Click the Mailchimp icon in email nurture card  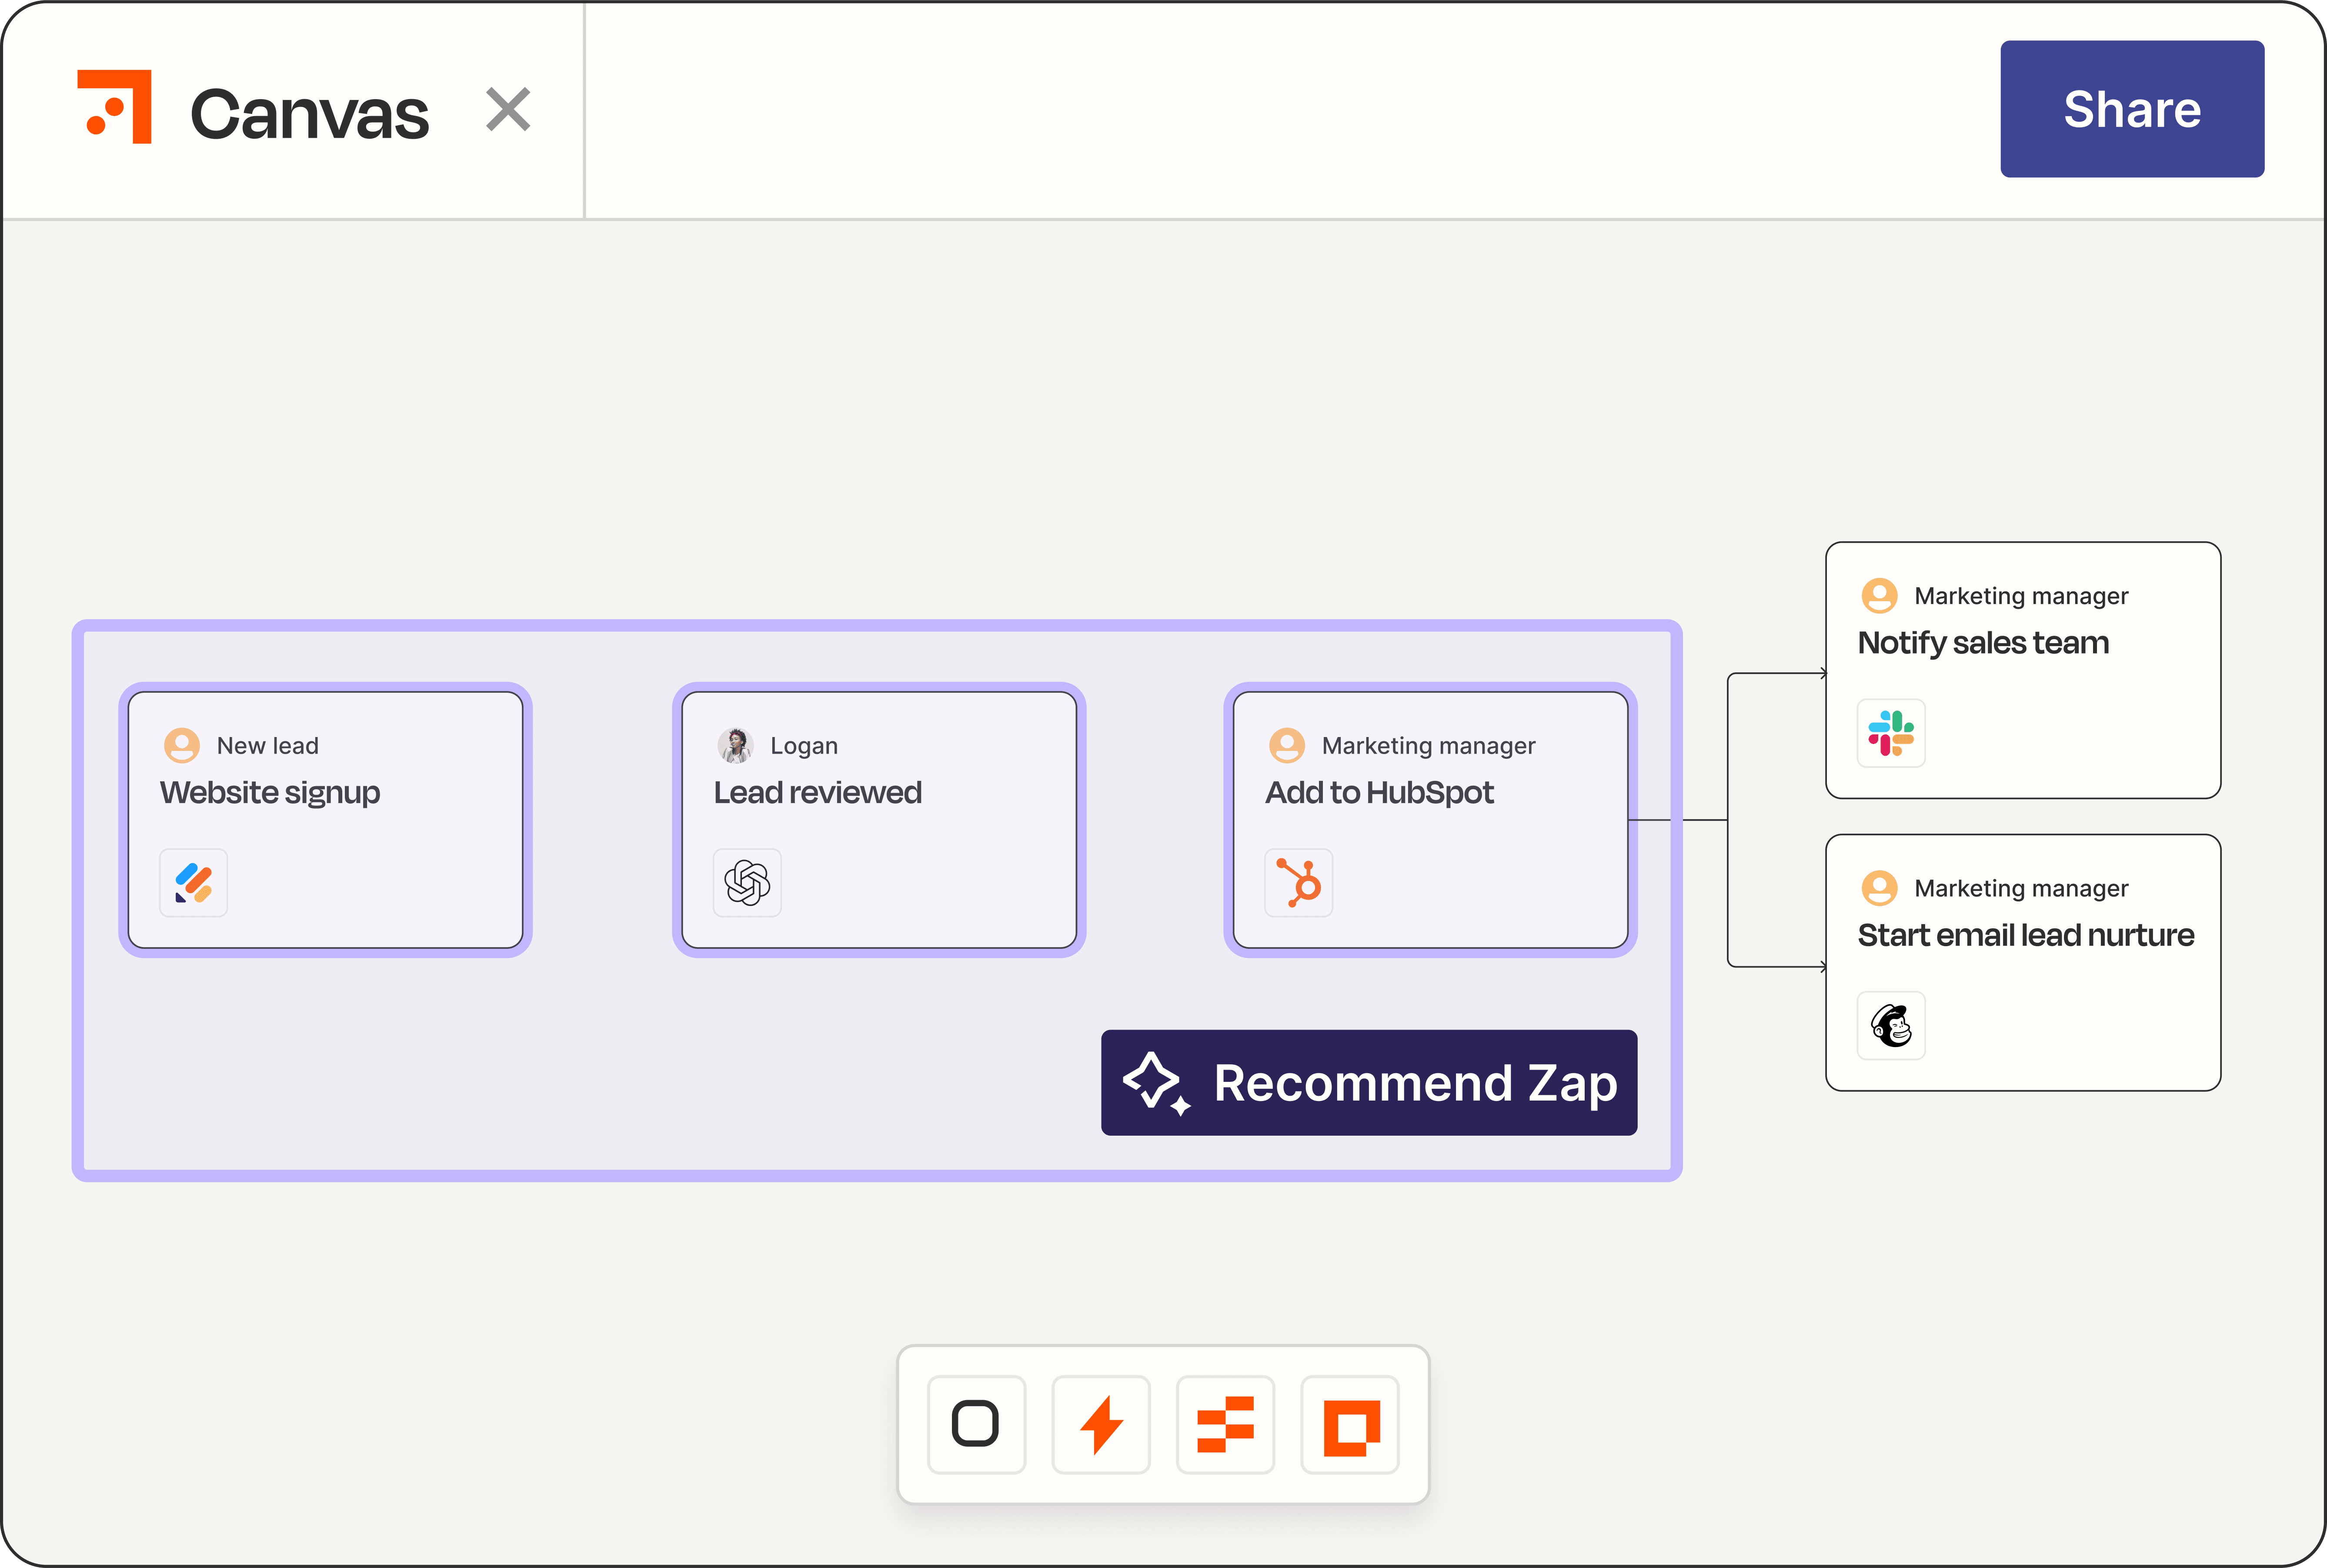[x=1890, y=1025]
